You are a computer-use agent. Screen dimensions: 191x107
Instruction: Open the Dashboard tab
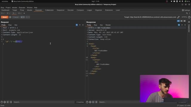(x=5, y=10)
